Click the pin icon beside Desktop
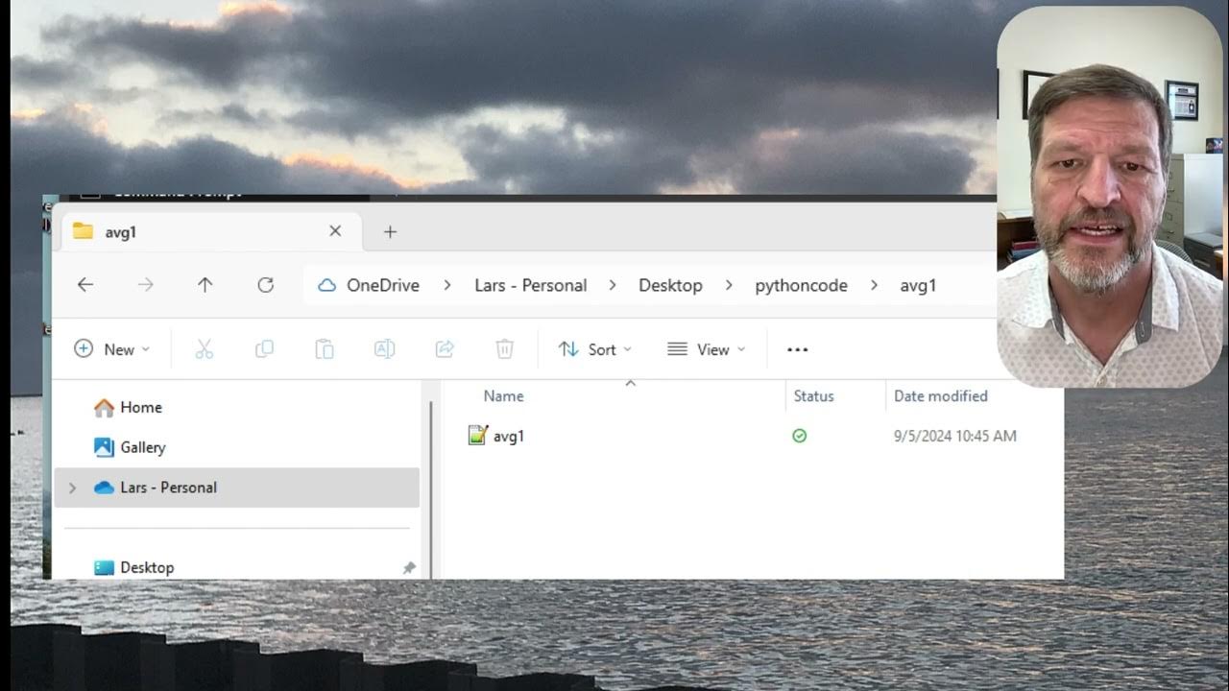 click(x=409, y=568)
